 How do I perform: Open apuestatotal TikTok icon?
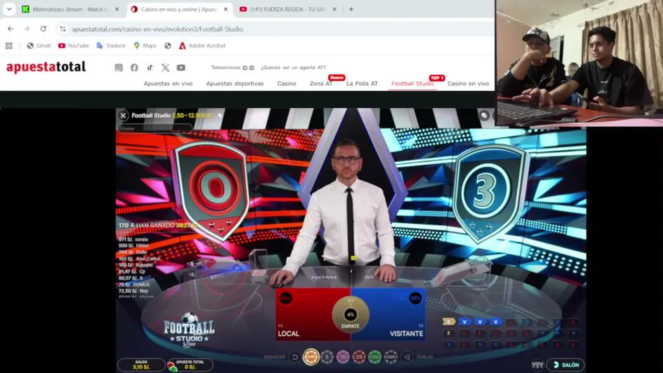[149, 67]
